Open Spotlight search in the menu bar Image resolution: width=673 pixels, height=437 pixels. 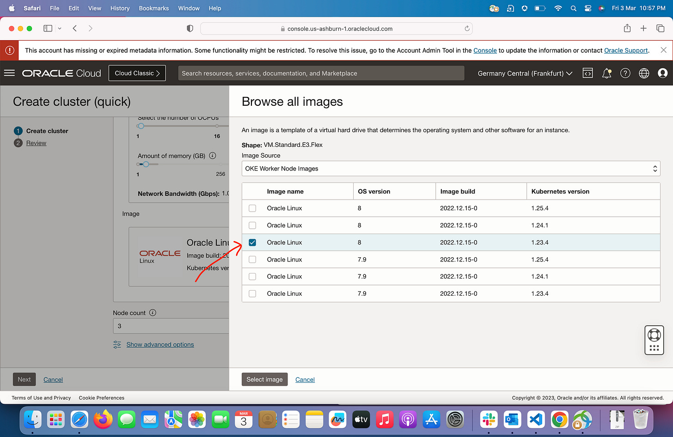tap(573, 8)
